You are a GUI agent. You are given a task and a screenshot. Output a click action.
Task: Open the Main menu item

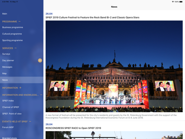(21, 13)
